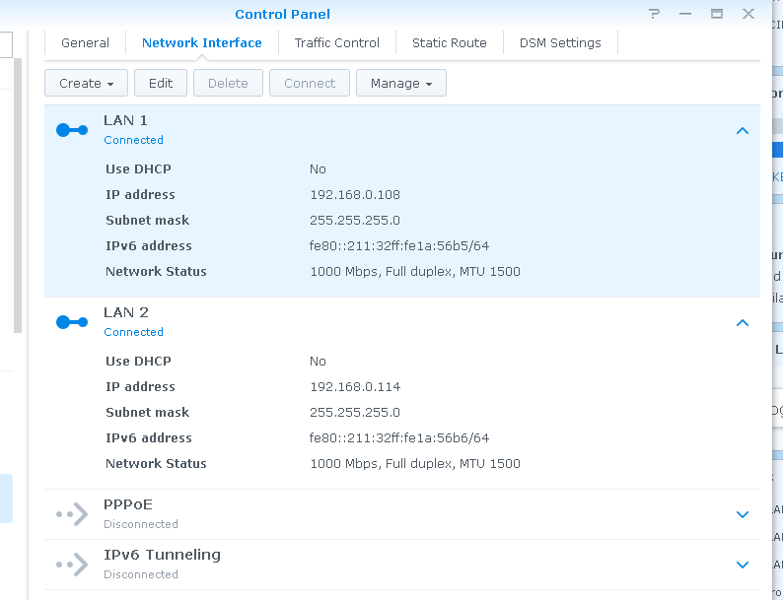This screenshot has width=783, height=600.
Task: Click the IPv6 Tunneling disconnected icon
Action: point(72,565)
